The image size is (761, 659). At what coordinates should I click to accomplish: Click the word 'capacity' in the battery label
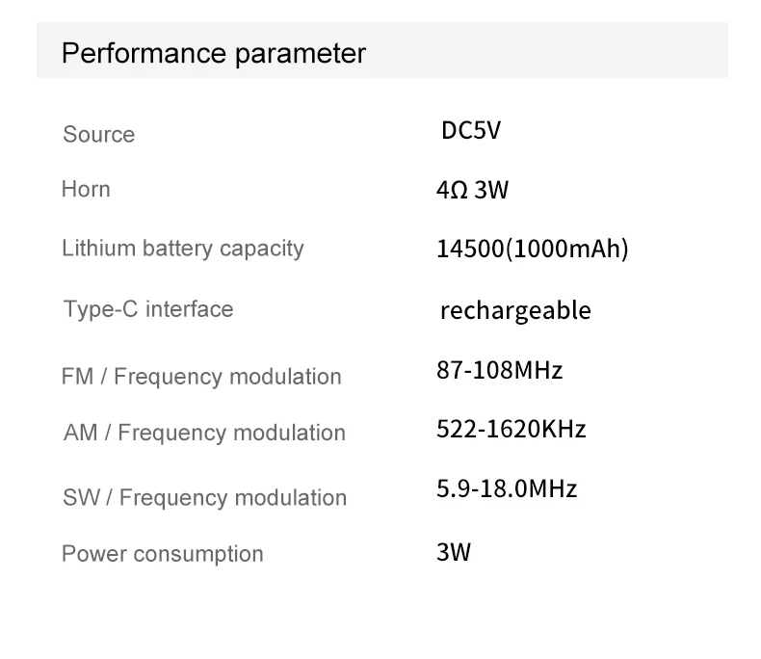[x=261, y=248]
